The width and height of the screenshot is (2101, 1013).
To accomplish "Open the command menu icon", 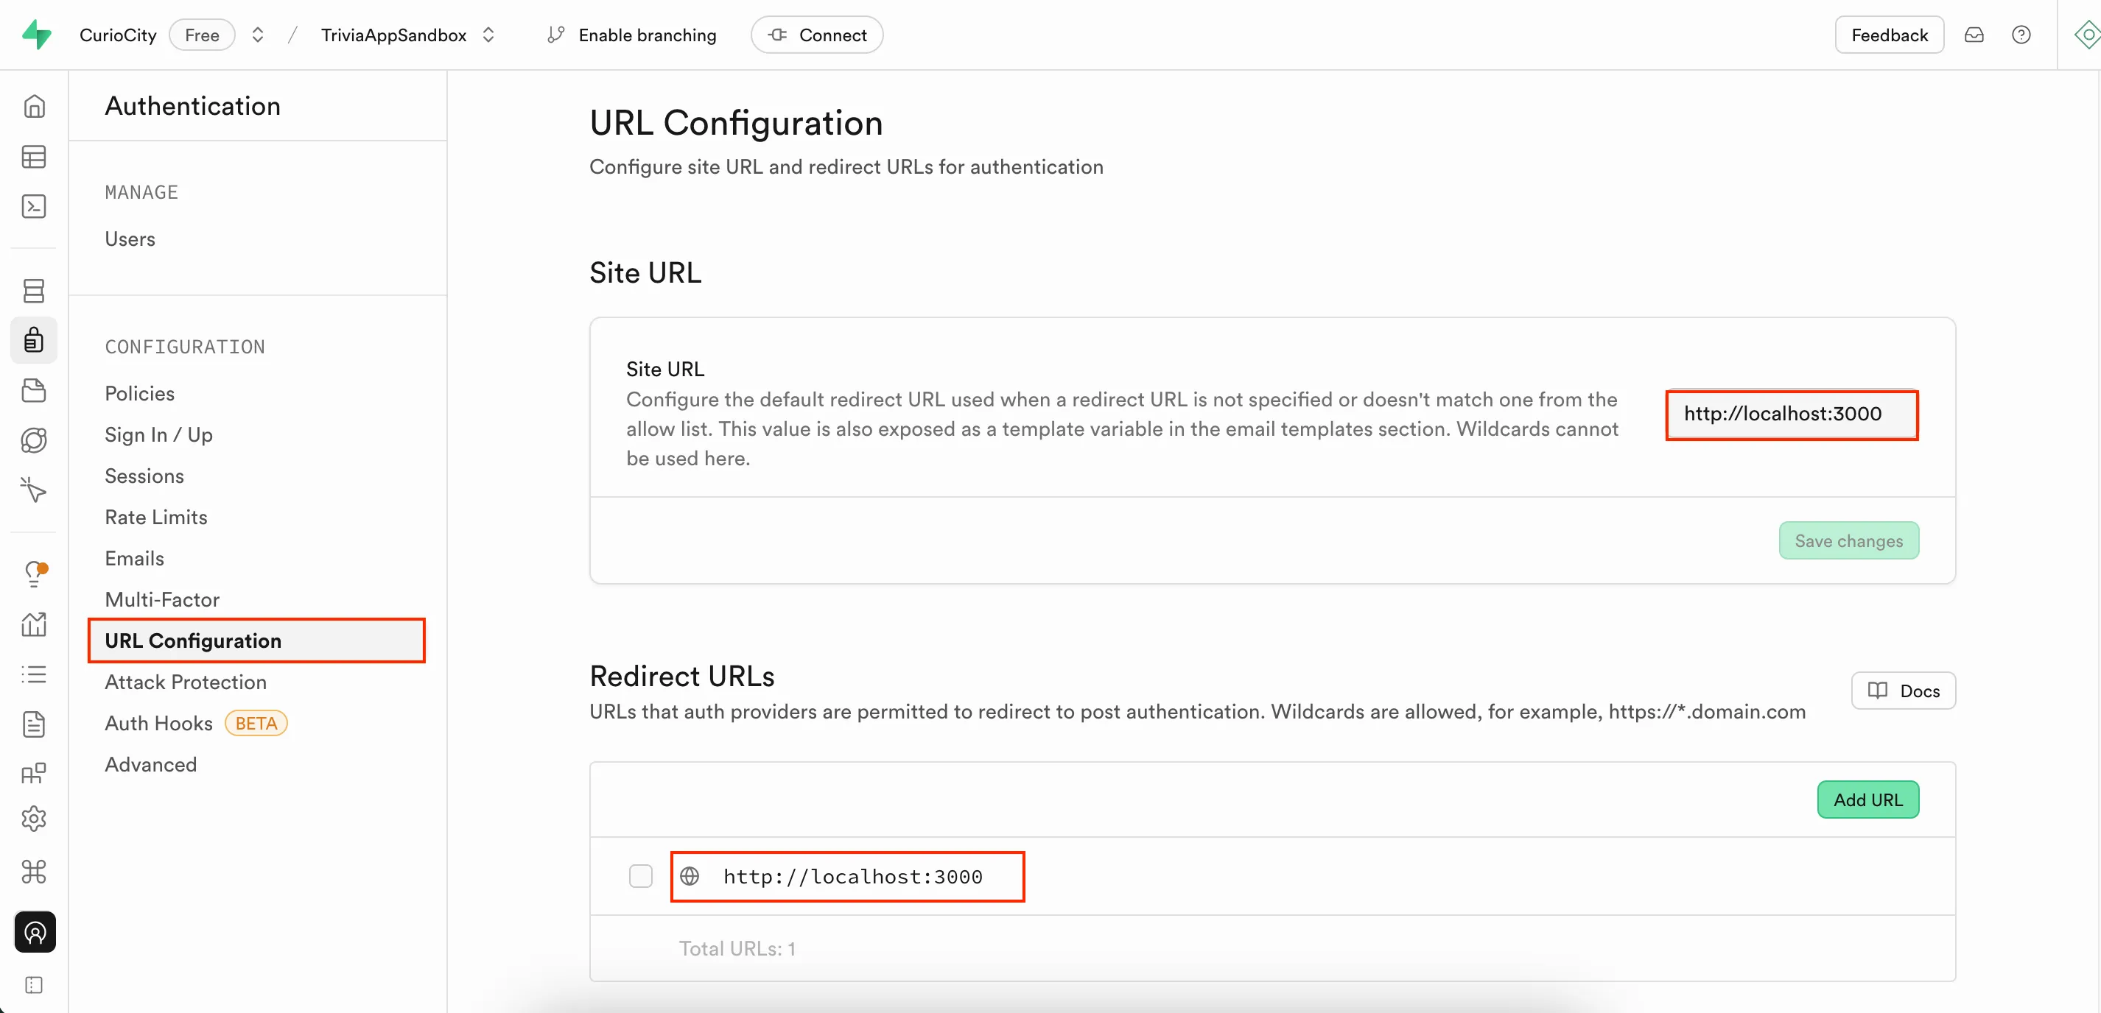I will point(34,871).
